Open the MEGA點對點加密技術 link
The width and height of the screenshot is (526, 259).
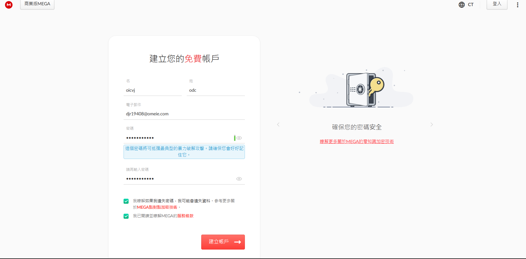[157, 207]
